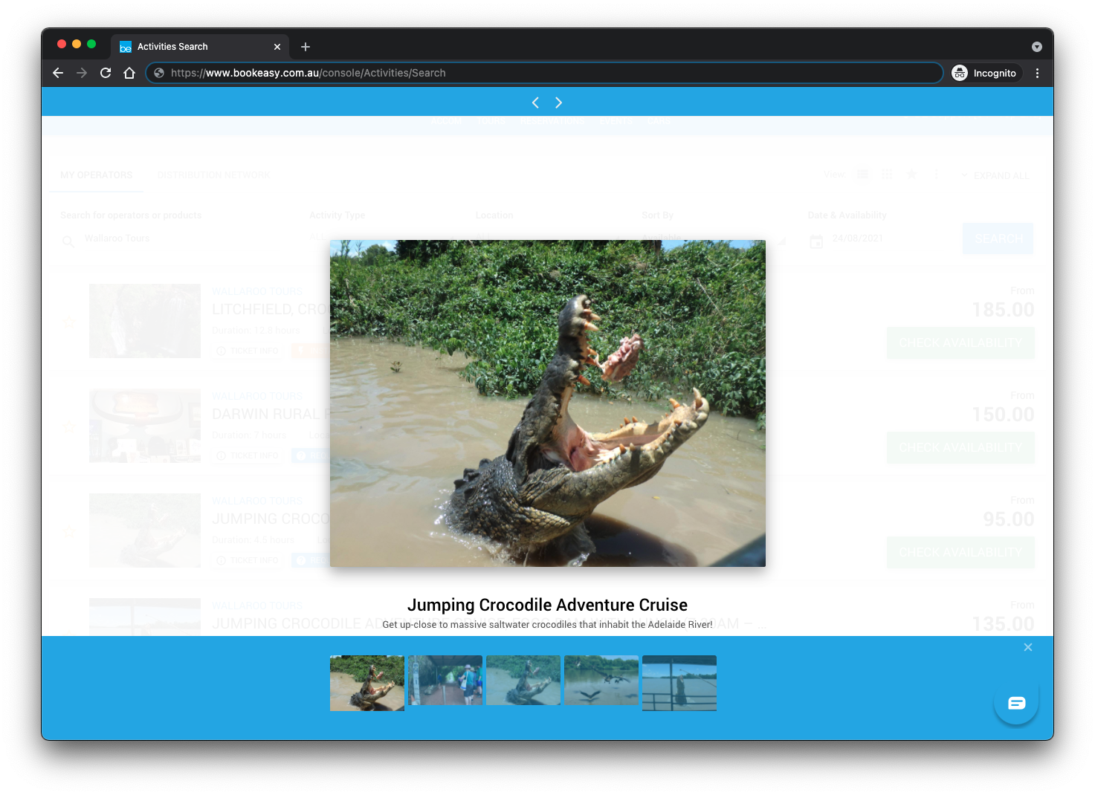Open the tab search dropdown arrow
The width and height of the screenshot is (1095, 795).
(1037, 47)
